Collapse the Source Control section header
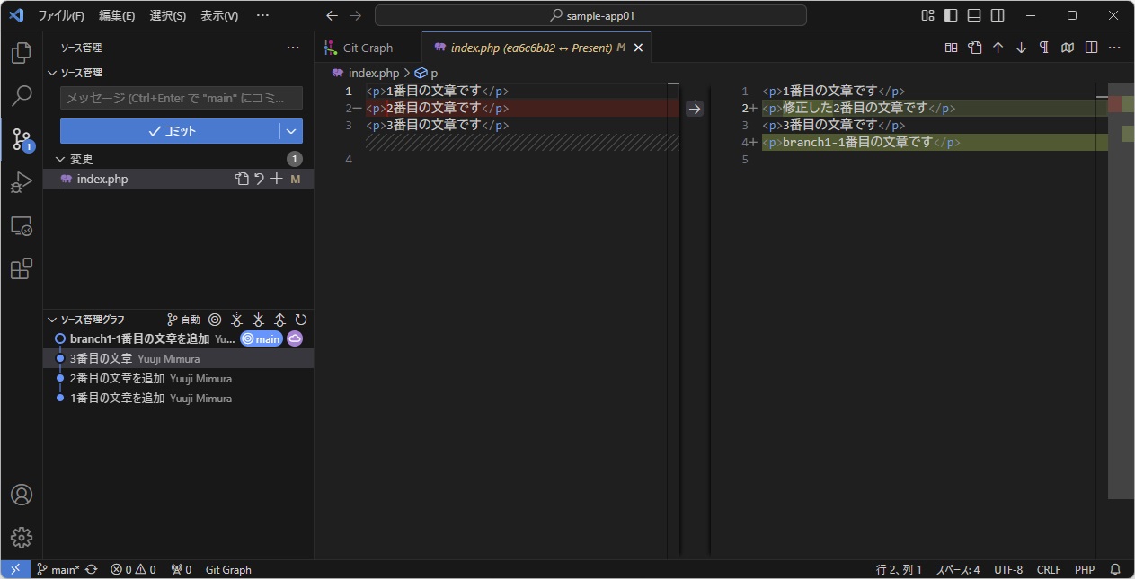 pos(52,72)
